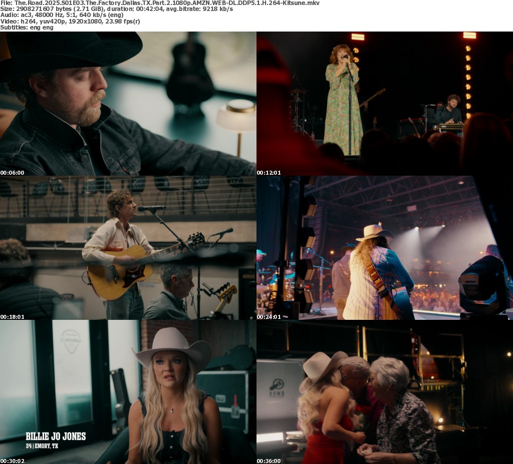Jump to the 00:24:01 timestamp

coord(269,317)
